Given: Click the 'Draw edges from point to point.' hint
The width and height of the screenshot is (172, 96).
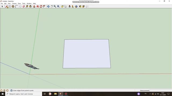Looking at the screenshot, I should (x=23, y=90).
